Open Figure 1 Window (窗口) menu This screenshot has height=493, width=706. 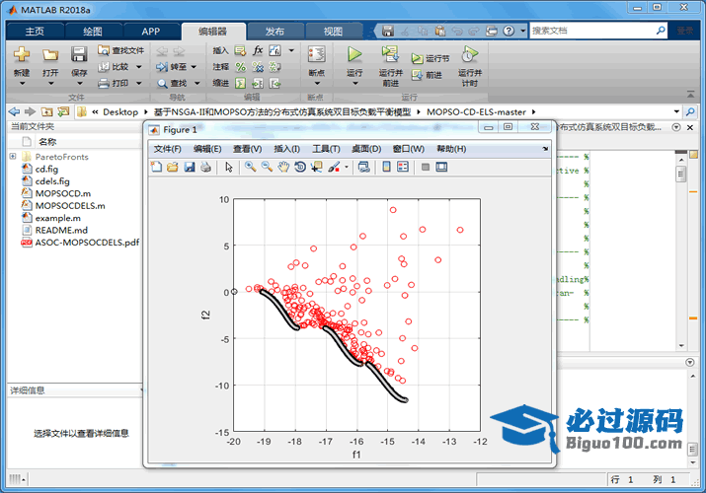409,149
